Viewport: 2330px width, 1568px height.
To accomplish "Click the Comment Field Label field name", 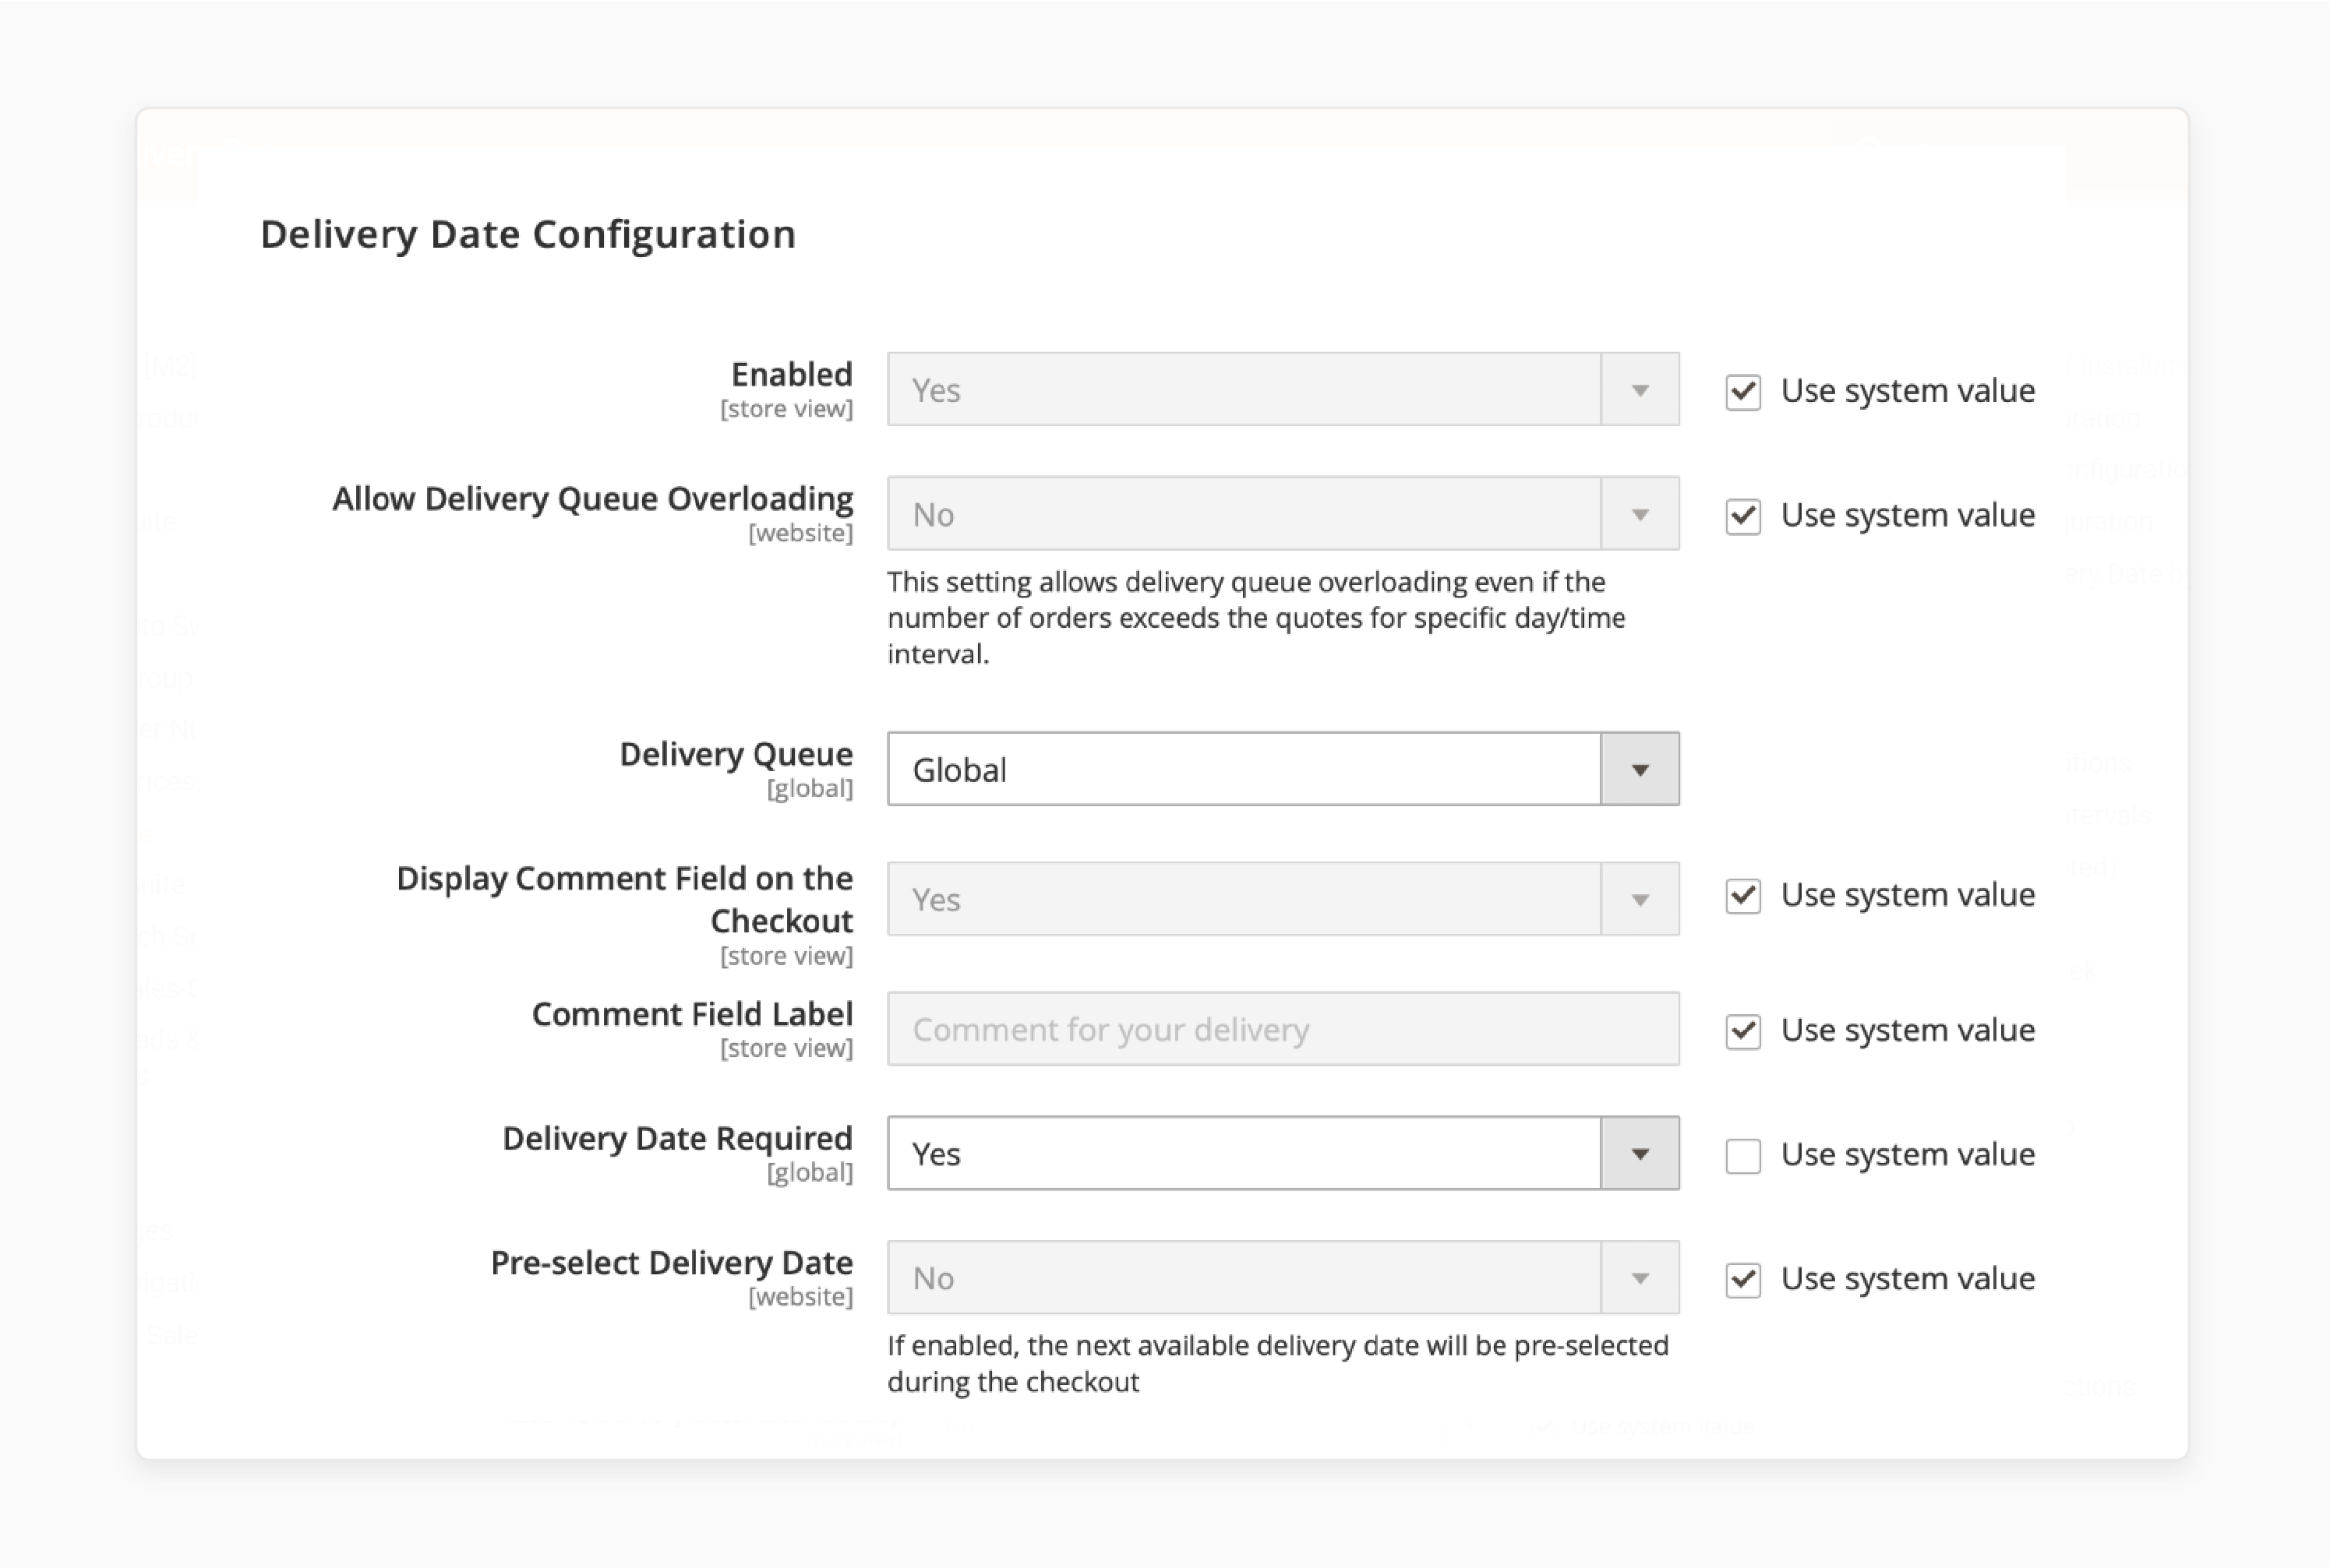I will (x=692, y=1014).
